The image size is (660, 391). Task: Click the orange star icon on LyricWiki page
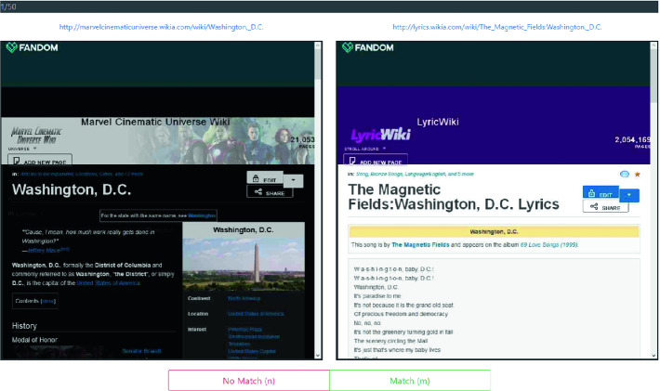pos(637,174)
